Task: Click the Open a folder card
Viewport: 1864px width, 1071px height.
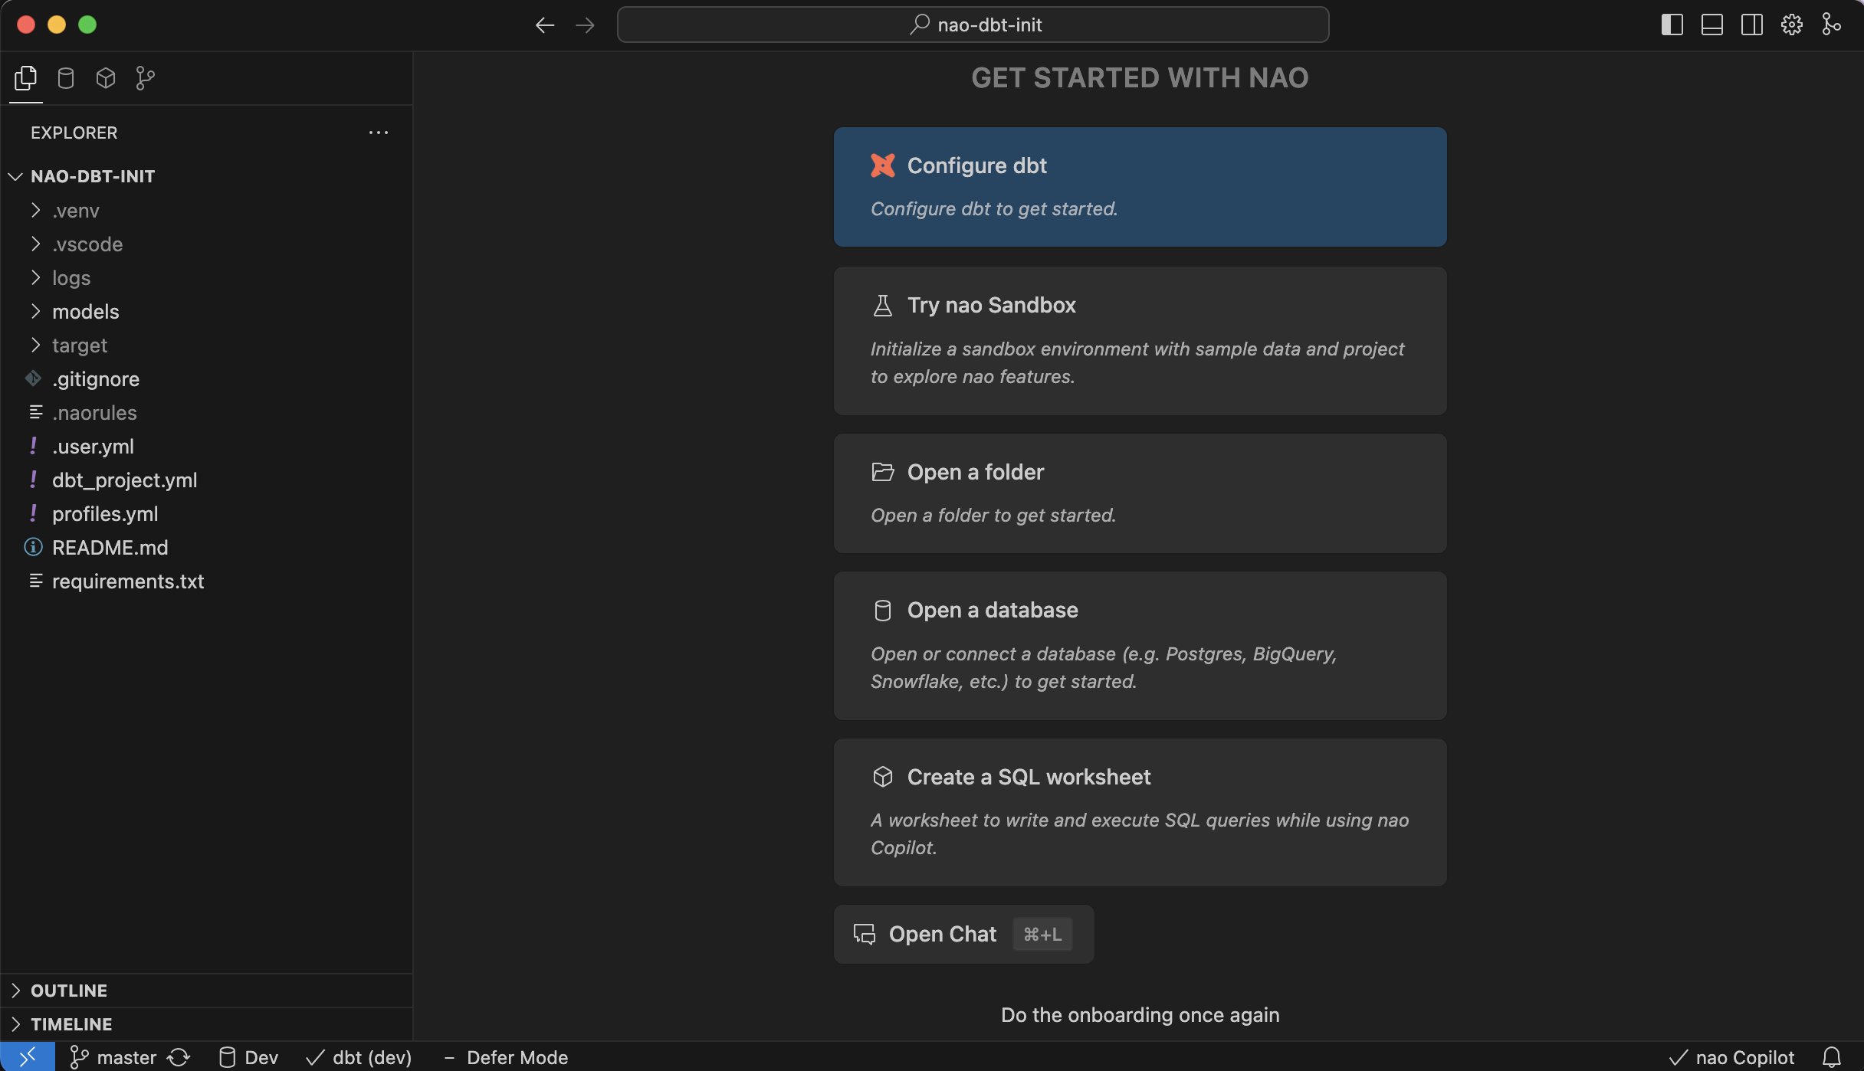Action: (1140, 493)
